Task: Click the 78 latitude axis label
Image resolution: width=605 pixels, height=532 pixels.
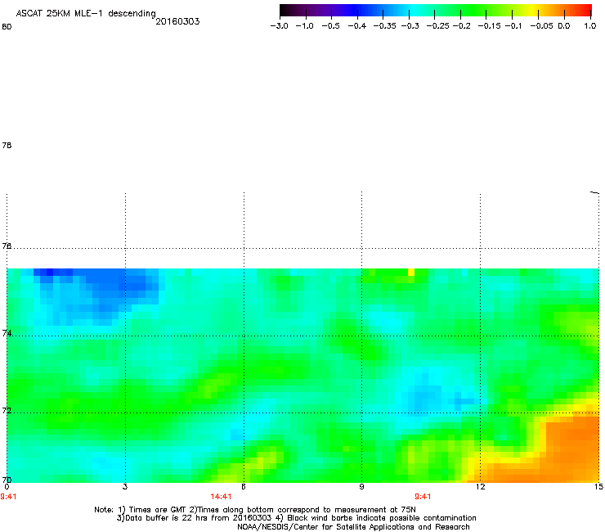Action: pos(7,145)
